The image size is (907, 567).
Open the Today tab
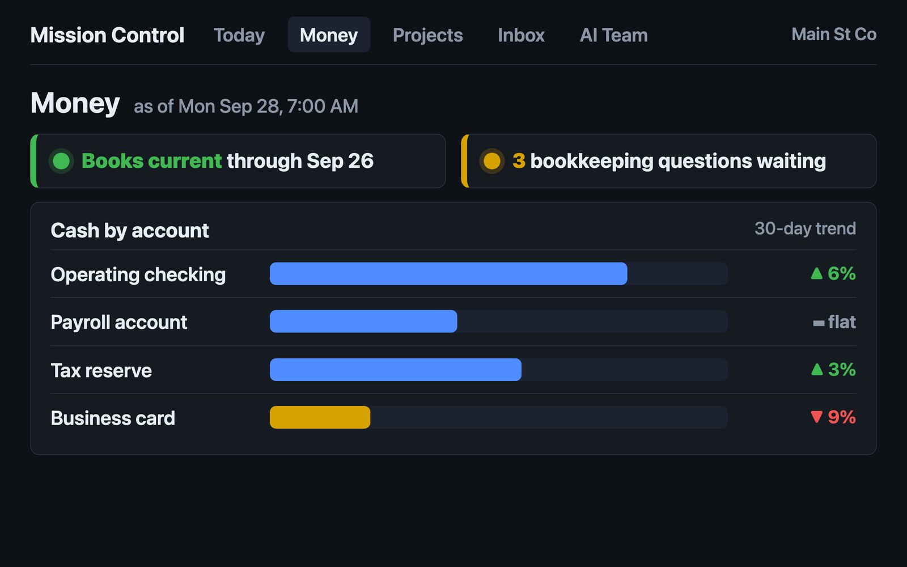[239, 35]
